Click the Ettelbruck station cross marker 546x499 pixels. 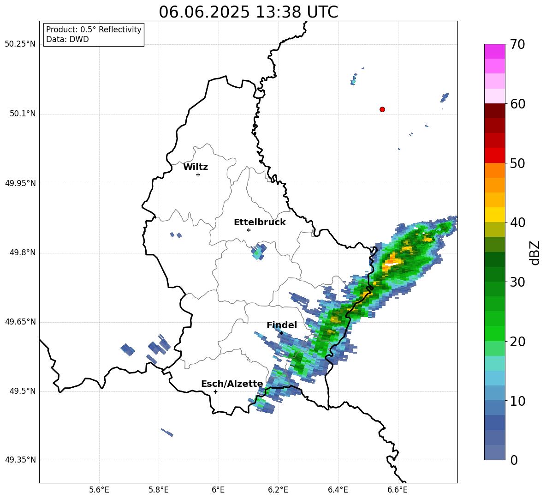(x=248, y=230)
